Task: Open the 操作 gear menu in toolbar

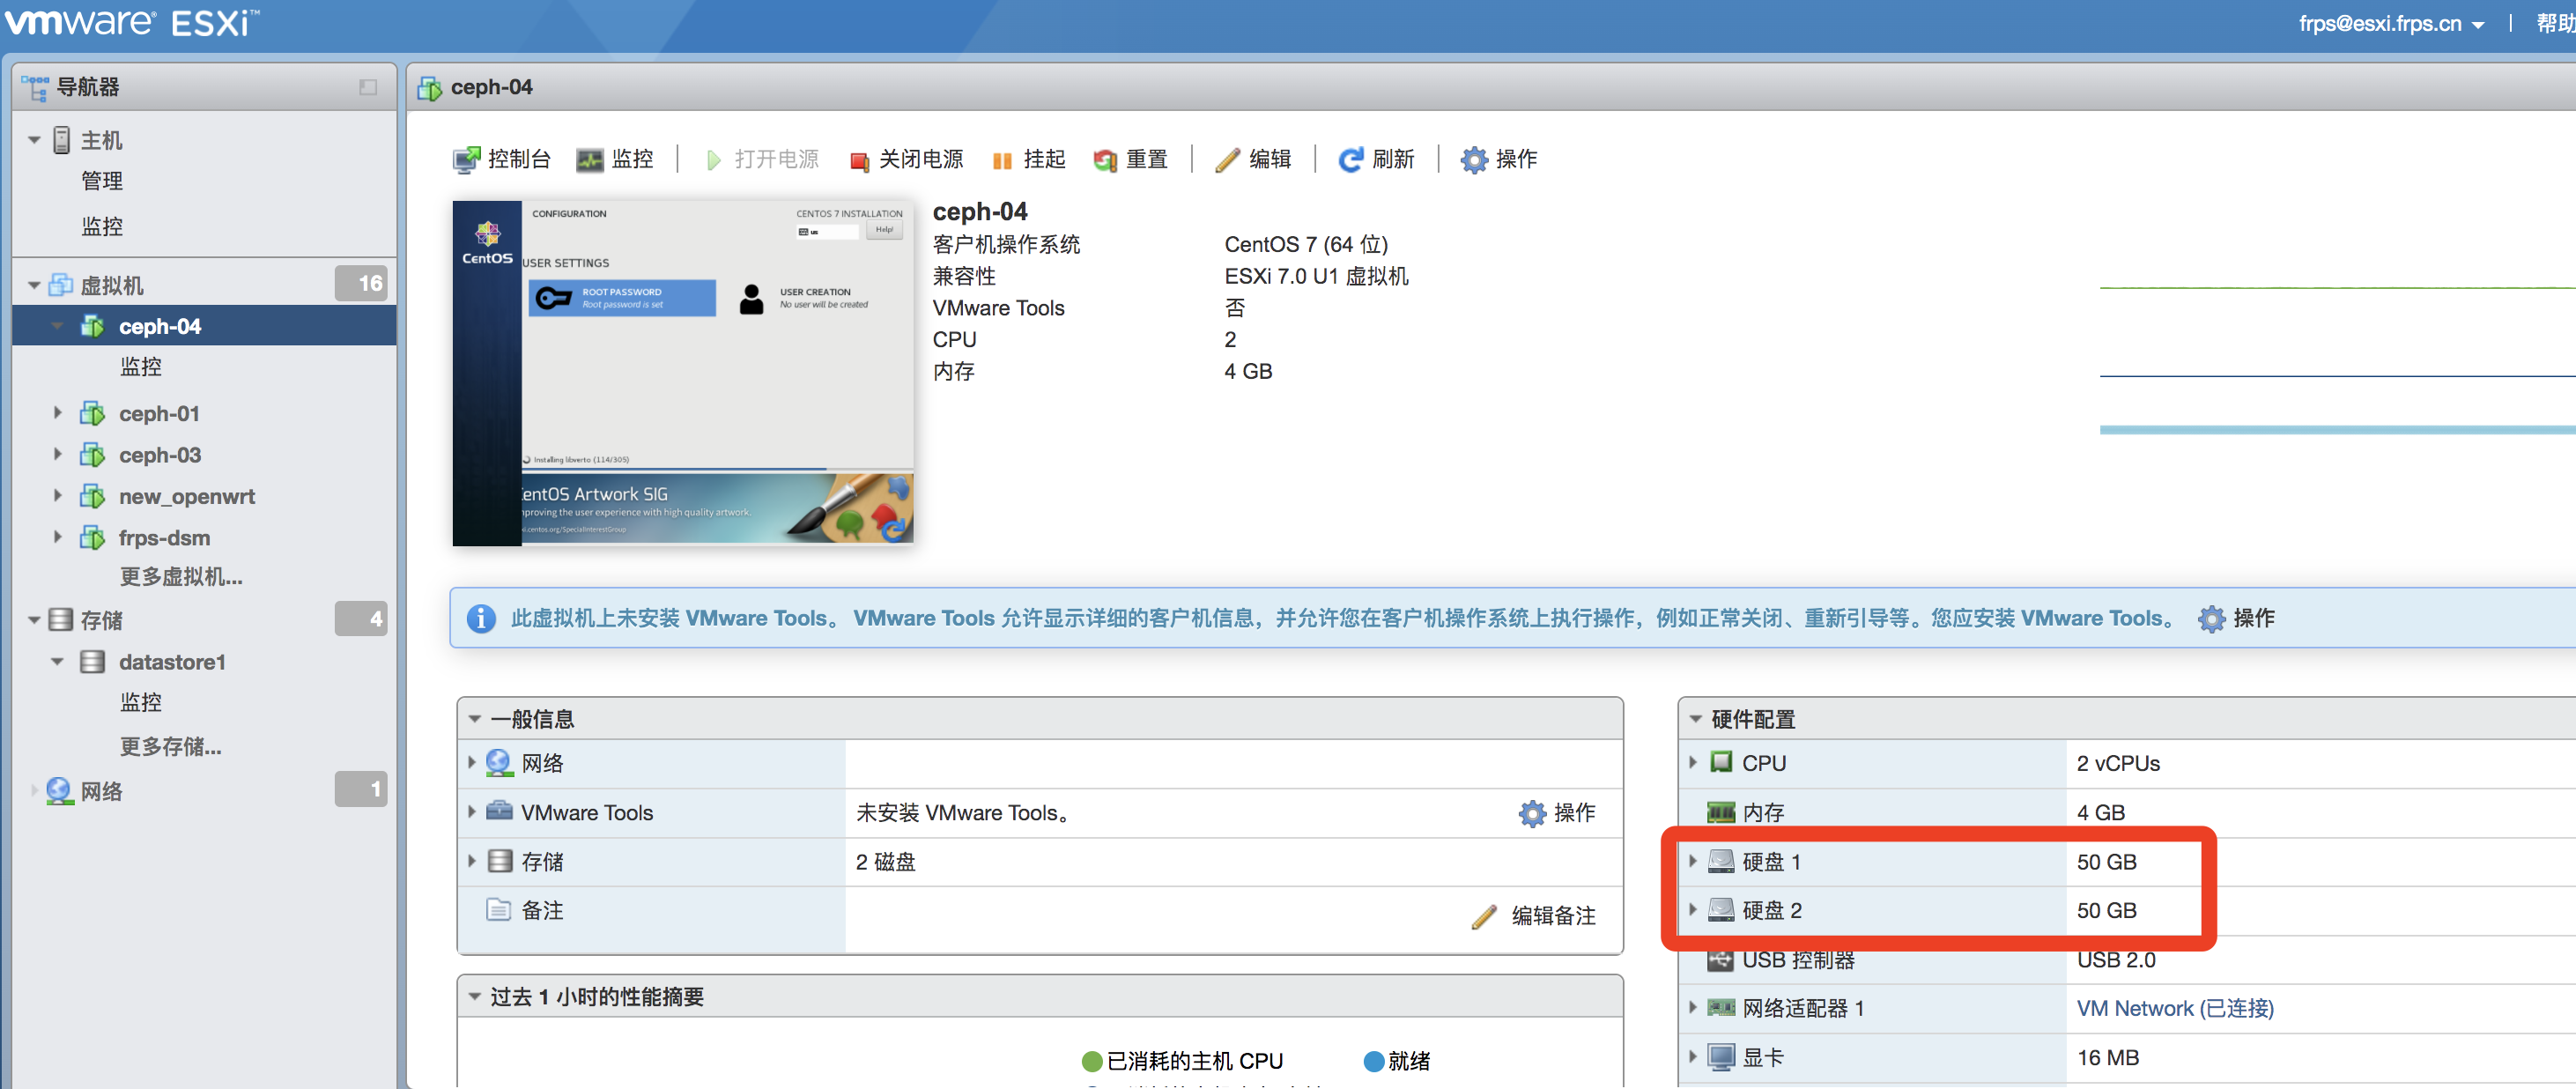Action: pyautogui.click(x=1473, y=161)
